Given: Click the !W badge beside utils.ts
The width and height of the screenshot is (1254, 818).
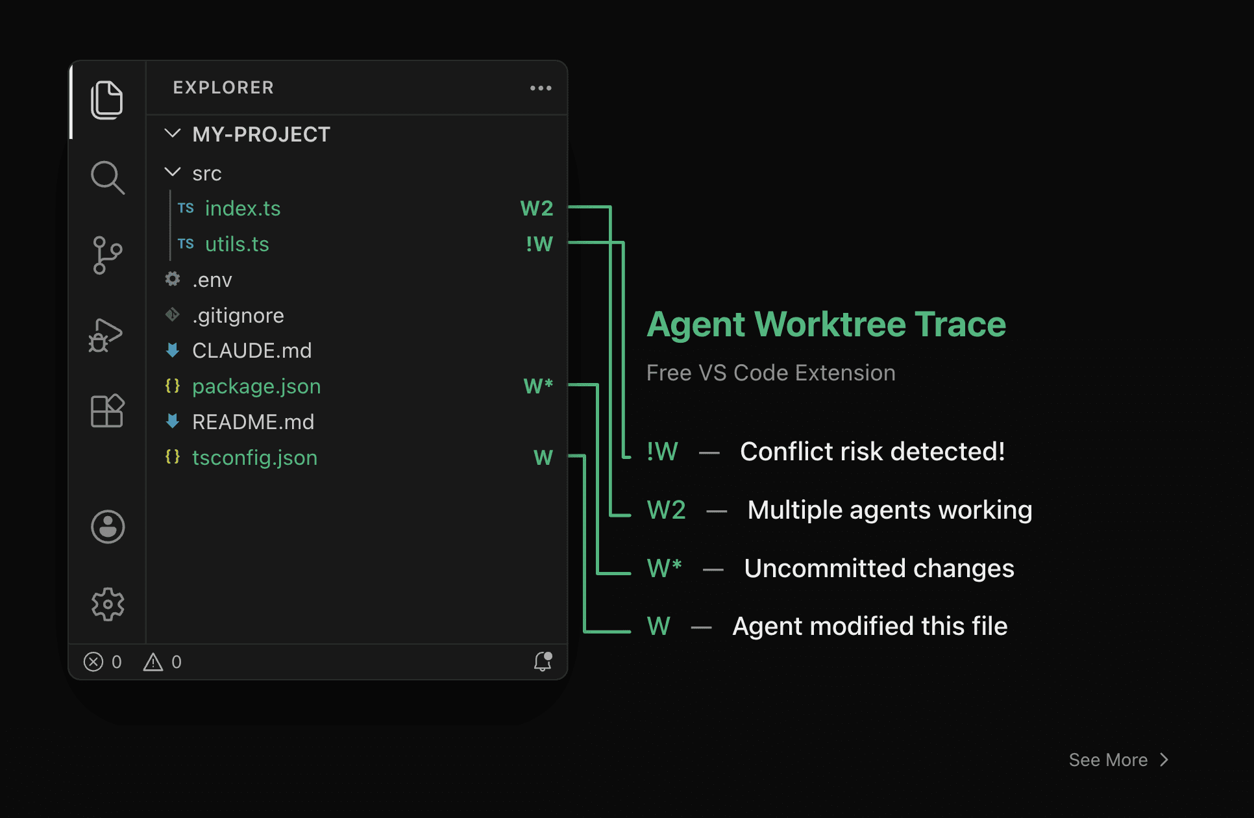Looking at the screenshot, I should (539, 244).
